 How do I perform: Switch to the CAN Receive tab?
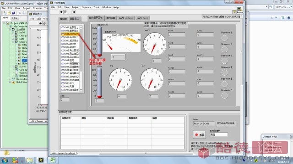(x=126, y=18)
